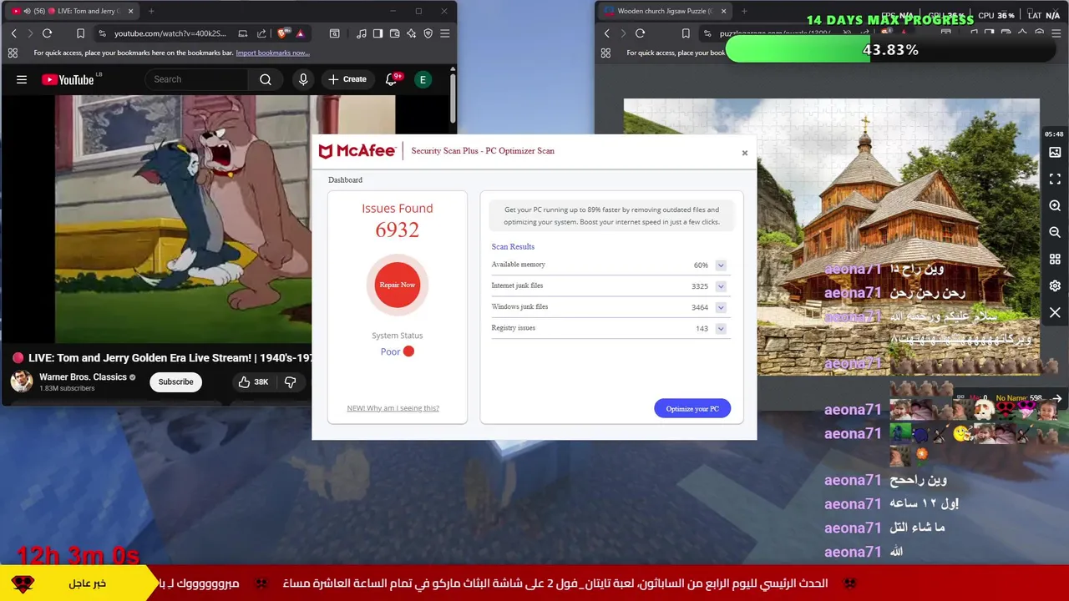Click the share icon in YouTube address bar
1069x601 pixels.
click(x=261, y=33)
